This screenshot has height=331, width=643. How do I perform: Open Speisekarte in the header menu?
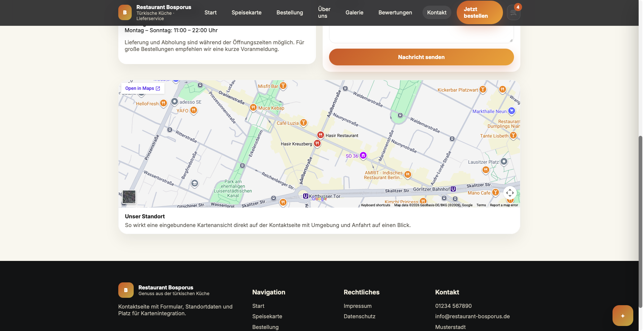(247, 12)
